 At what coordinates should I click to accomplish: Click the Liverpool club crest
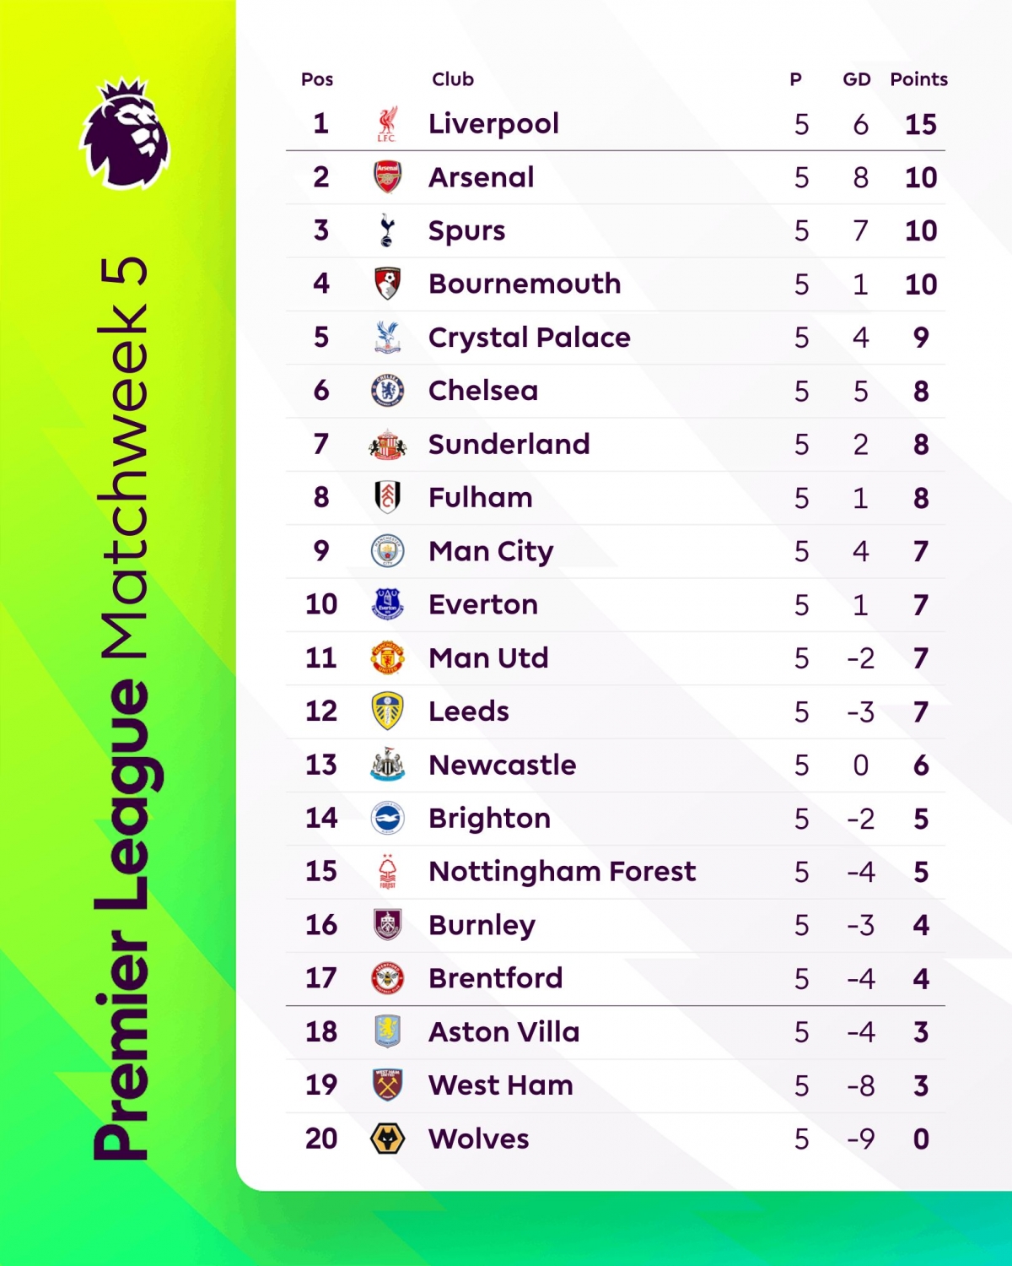click(387, 124)
